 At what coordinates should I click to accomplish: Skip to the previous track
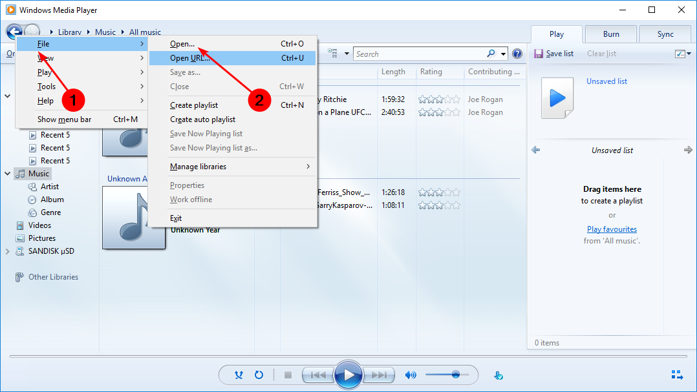[318, 375]
